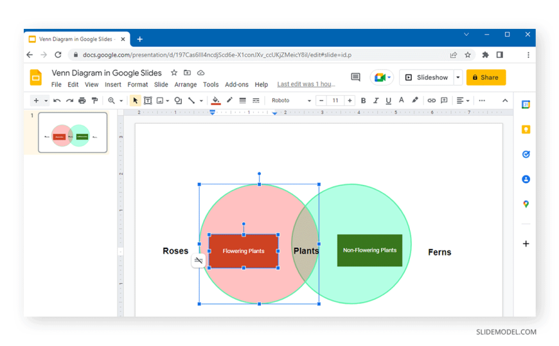
Task: Move document using folder icon
Action: 187,73
